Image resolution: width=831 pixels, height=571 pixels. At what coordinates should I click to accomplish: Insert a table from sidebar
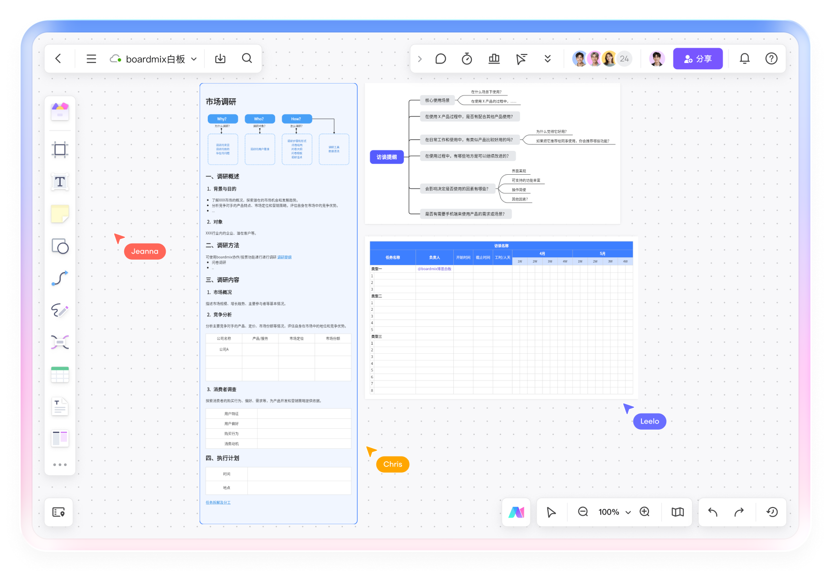pos(60,375)
